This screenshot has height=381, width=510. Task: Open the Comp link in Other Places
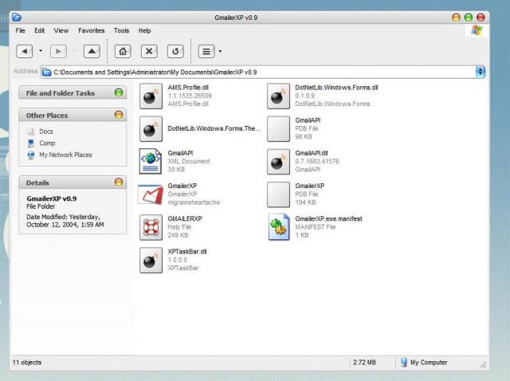coord(47,143)
